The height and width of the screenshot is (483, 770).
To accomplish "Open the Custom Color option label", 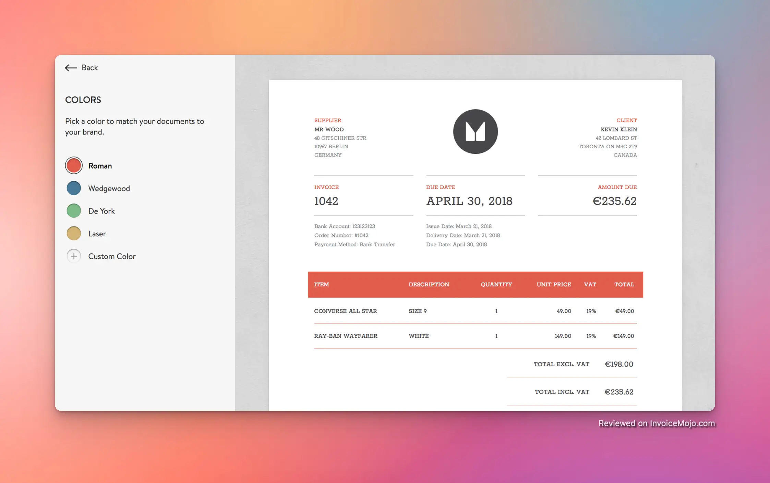I will click(112, 256).
